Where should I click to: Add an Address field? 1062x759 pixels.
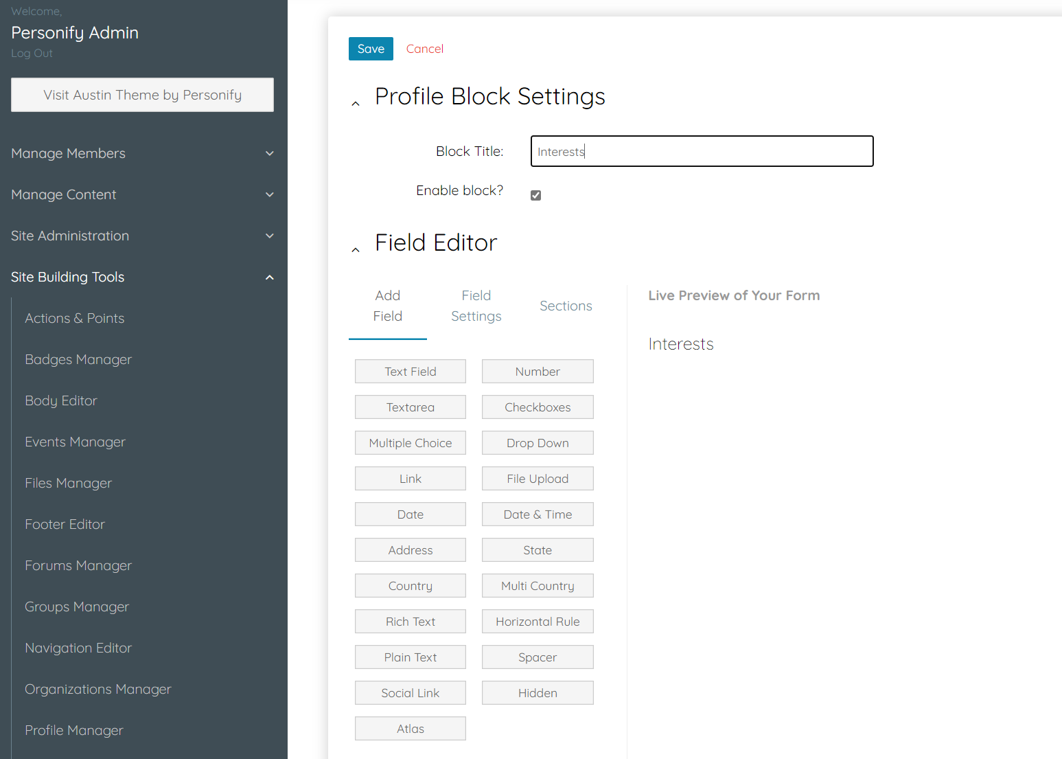pos(411,550)
